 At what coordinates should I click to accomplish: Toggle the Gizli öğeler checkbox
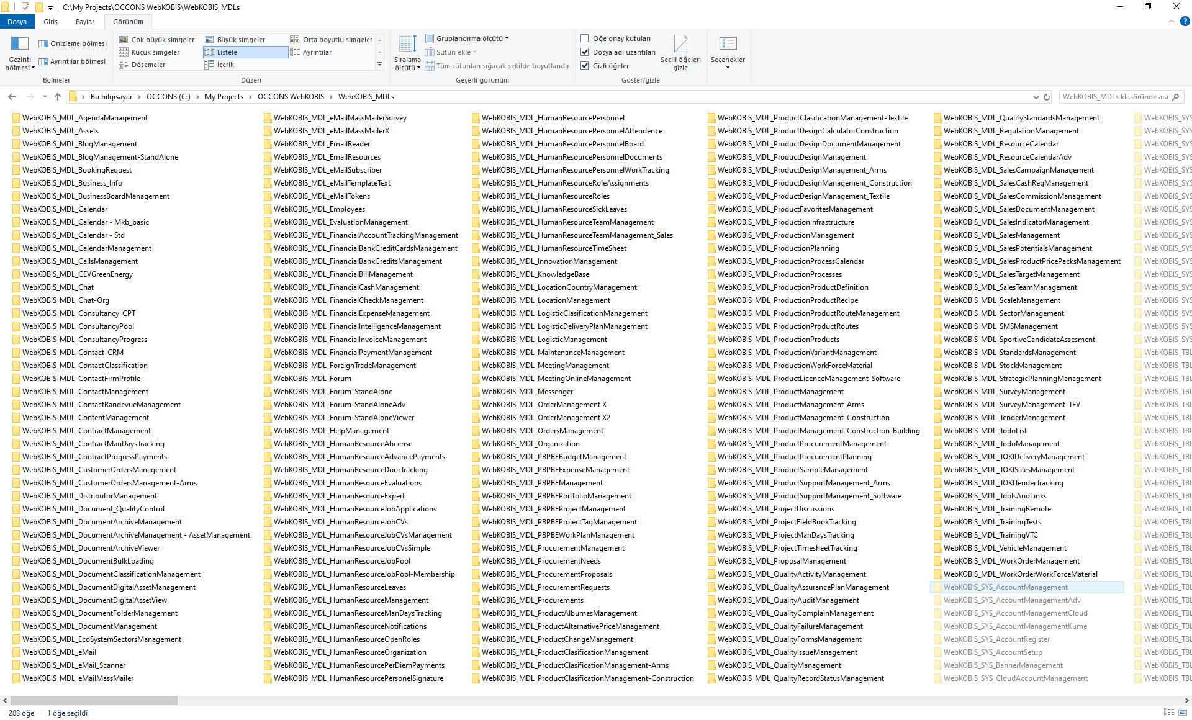coord(584,66)
